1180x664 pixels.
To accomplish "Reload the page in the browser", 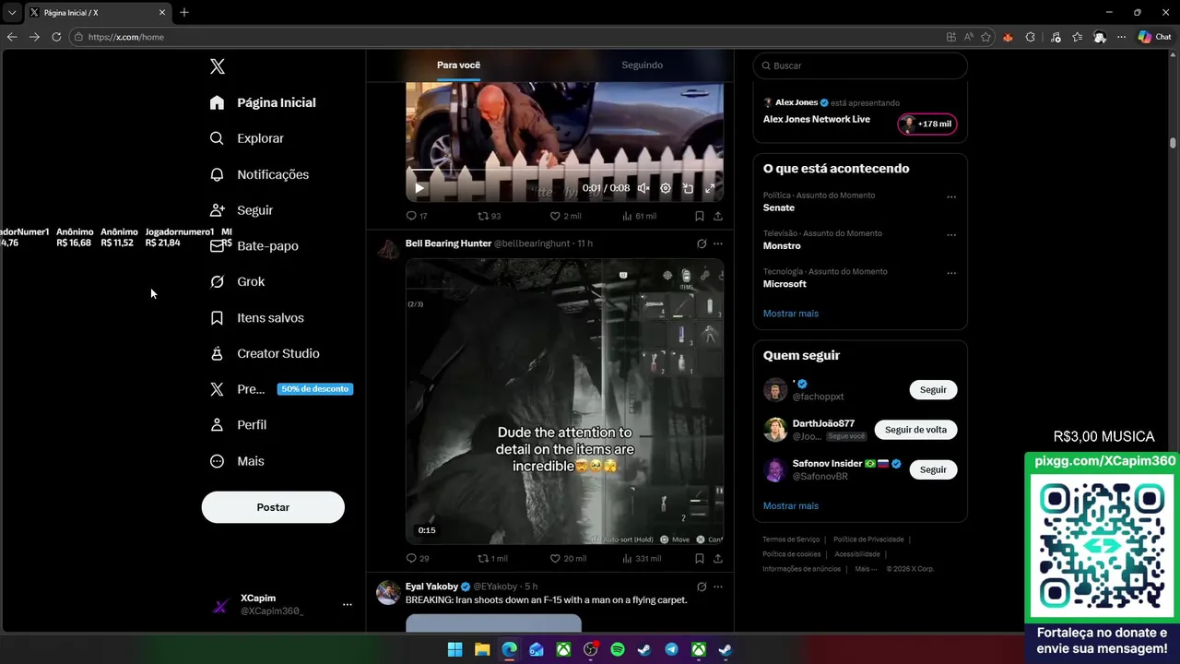I will [56, 37].
